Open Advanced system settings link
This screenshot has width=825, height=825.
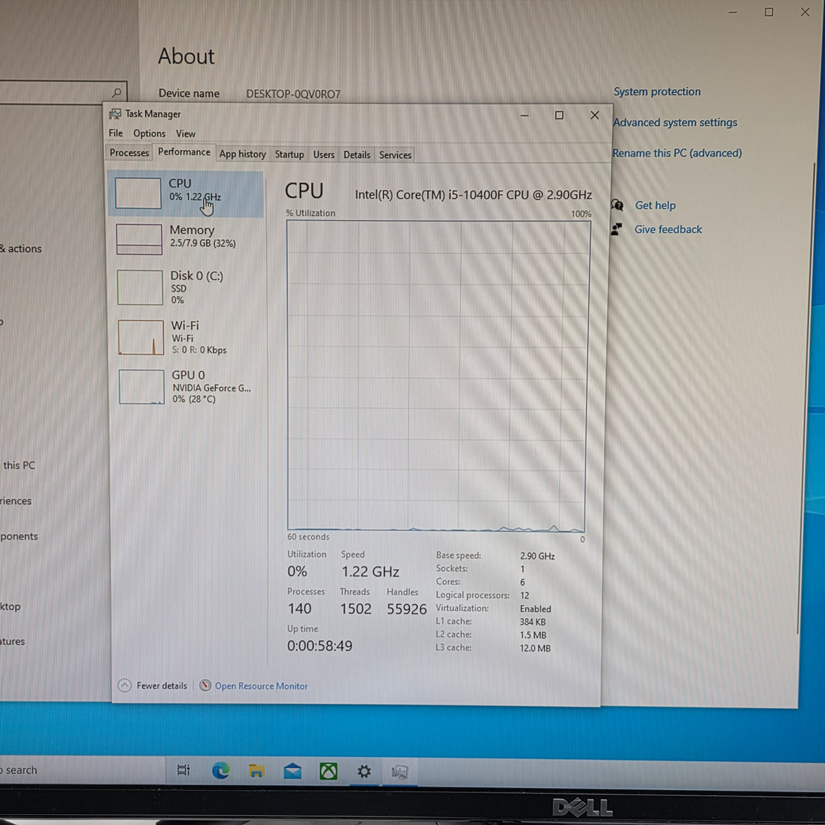click(x=675, y=122)
